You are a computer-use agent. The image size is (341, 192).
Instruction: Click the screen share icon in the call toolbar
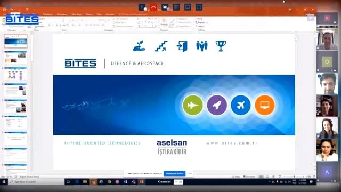[188, 7]
